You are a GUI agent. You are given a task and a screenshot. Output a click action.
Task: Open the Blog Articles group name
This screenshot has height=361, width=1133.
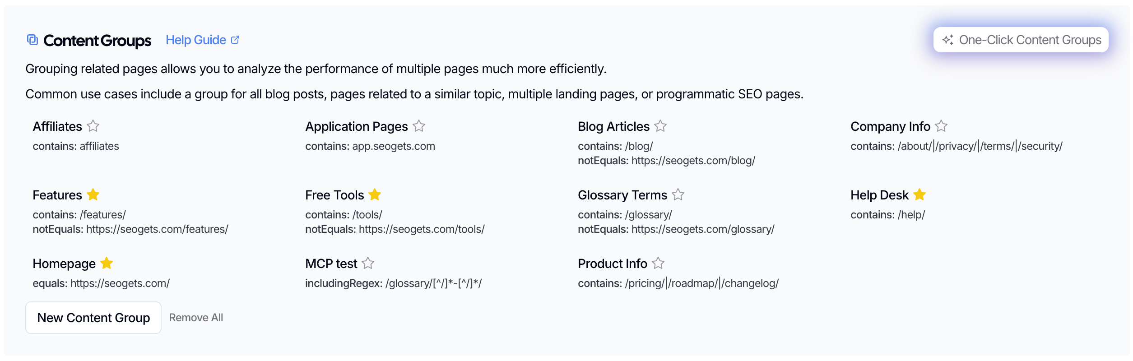point(613,127)
